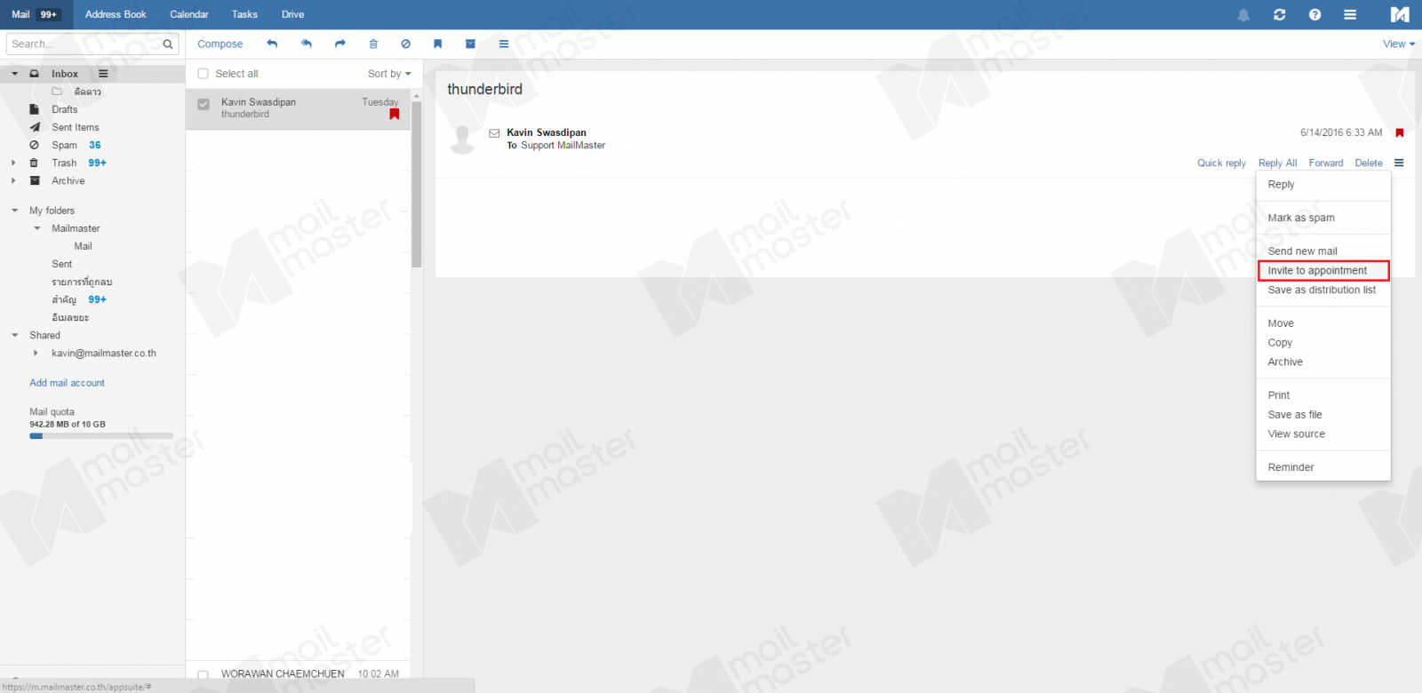Click the MailMaster logo icon

click(1400, 14)
